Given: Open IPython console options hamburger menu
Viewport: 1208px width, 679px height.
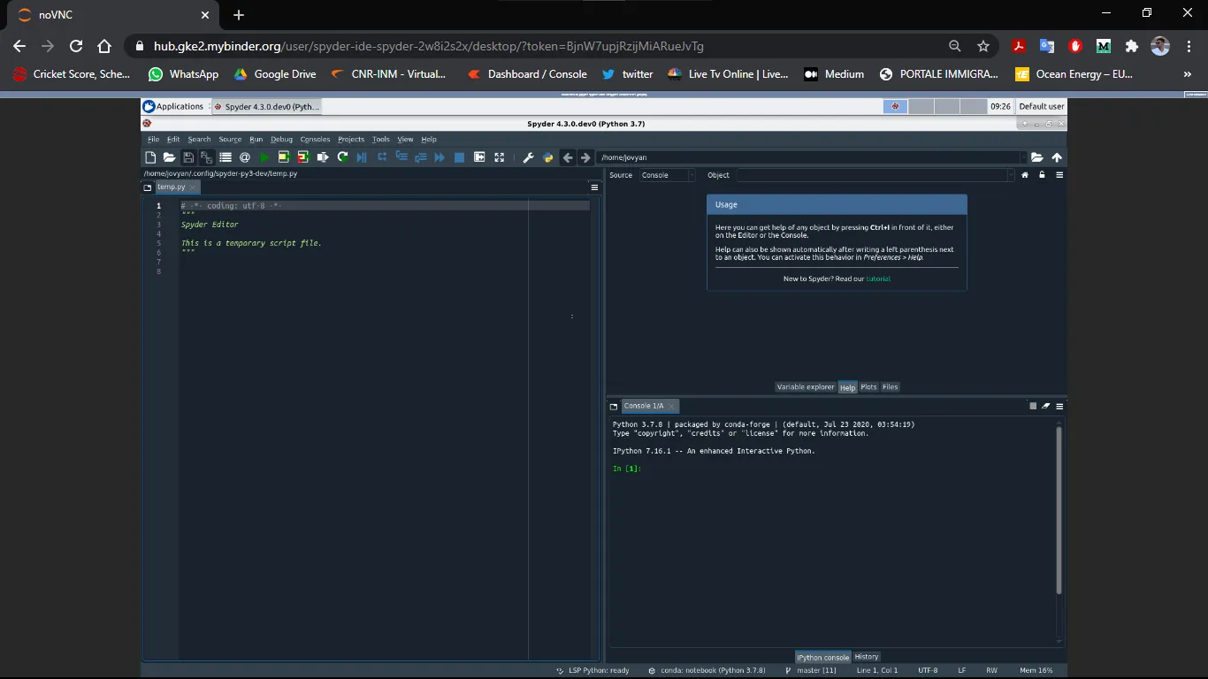Looking at the screenshot, I should click(1059, 406).
